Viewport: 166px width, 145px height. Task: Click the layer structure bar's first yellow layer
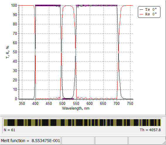[x=6, y=122]
